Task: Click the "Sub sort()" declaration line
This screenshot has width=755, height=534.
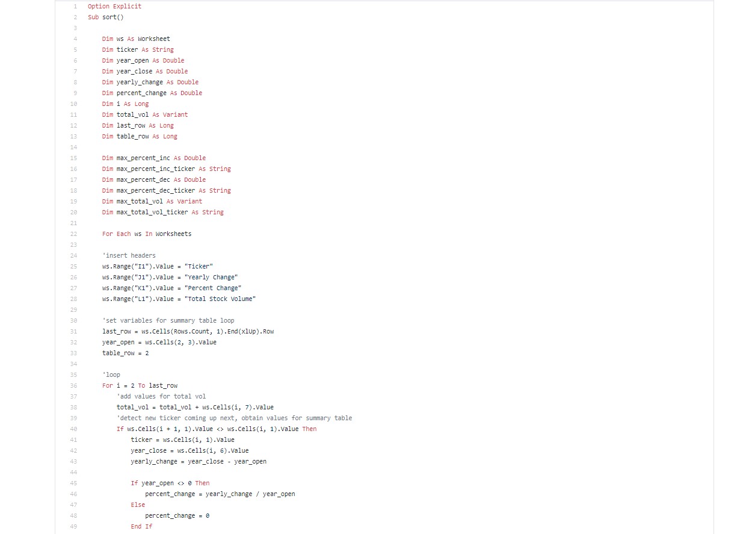Action: click(106, 17)
